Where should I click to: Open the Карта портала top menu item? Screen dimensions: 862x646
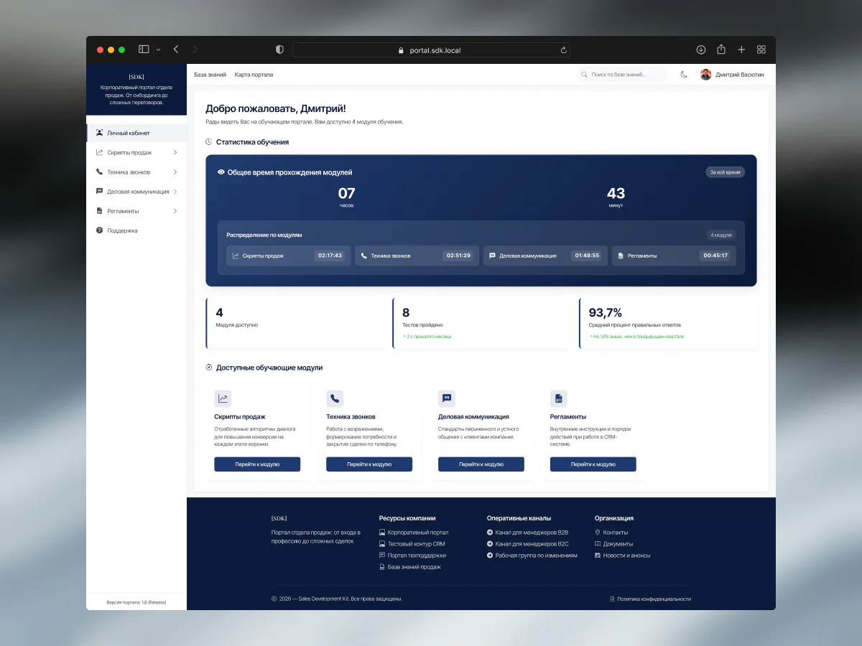254,75
